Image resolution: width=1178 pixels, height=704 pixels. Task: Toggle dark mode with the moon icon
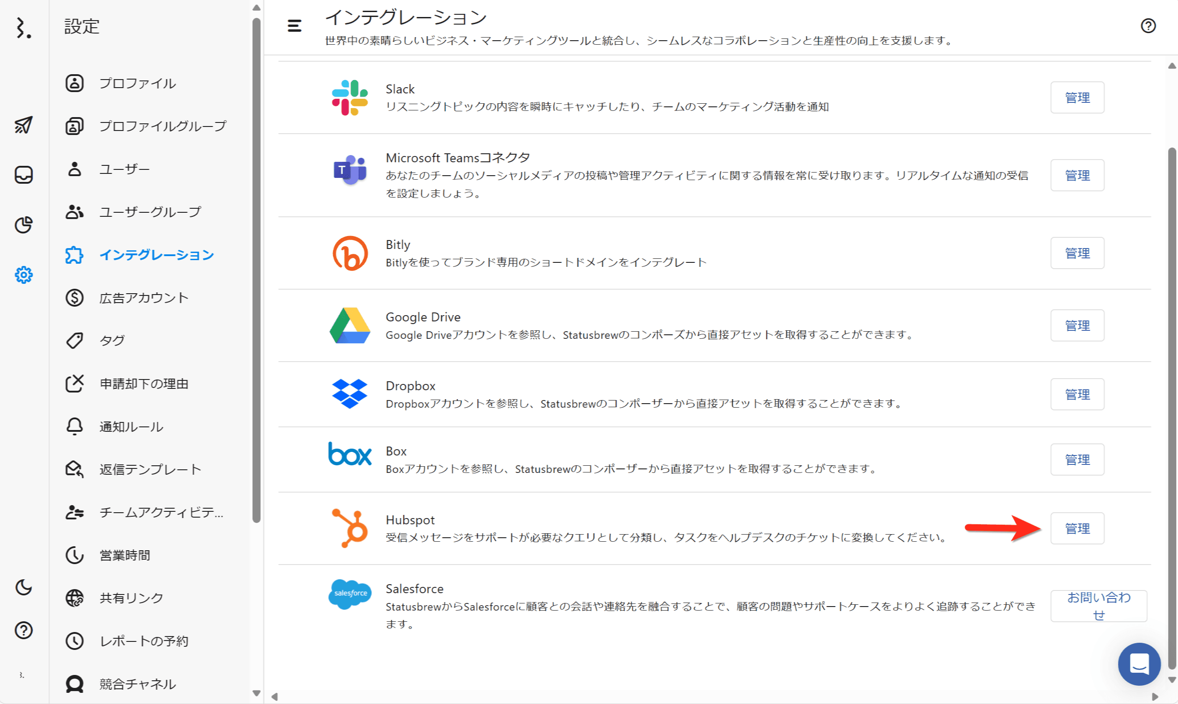[23, 587]
